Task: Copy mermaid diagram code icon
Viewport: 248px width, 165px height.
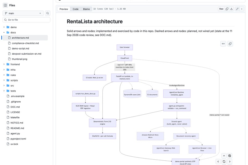Action: [x=230, y=44]
